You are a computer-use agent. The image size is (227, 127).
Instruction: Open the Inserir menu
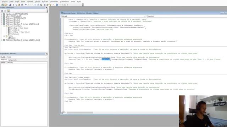(x=23, y=1)
